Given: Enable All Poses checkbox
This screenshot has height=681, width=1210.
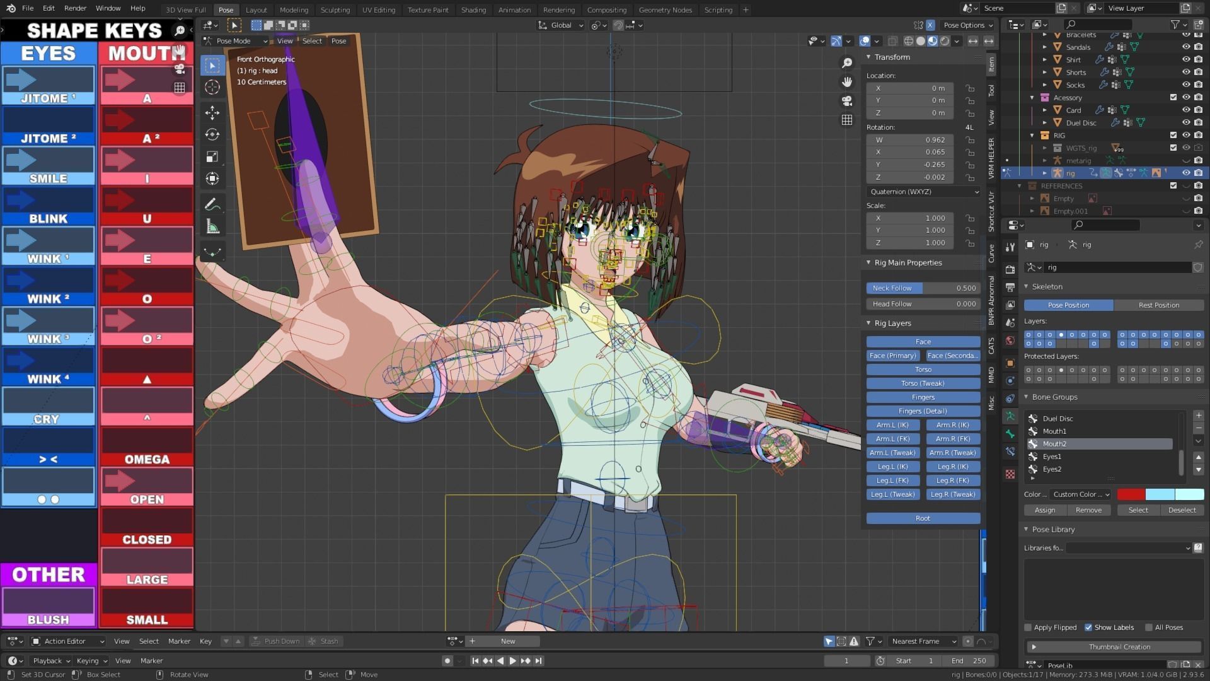Looking at the screenshot, I should pos(1149,627).
